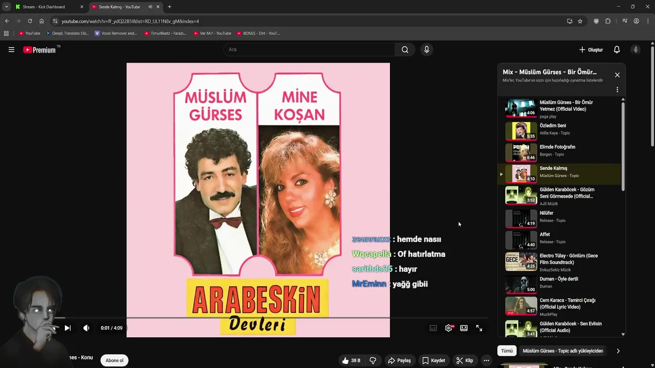Dislike the video
This screenshot has width=655, height=368.
click(x=373, y=360)
